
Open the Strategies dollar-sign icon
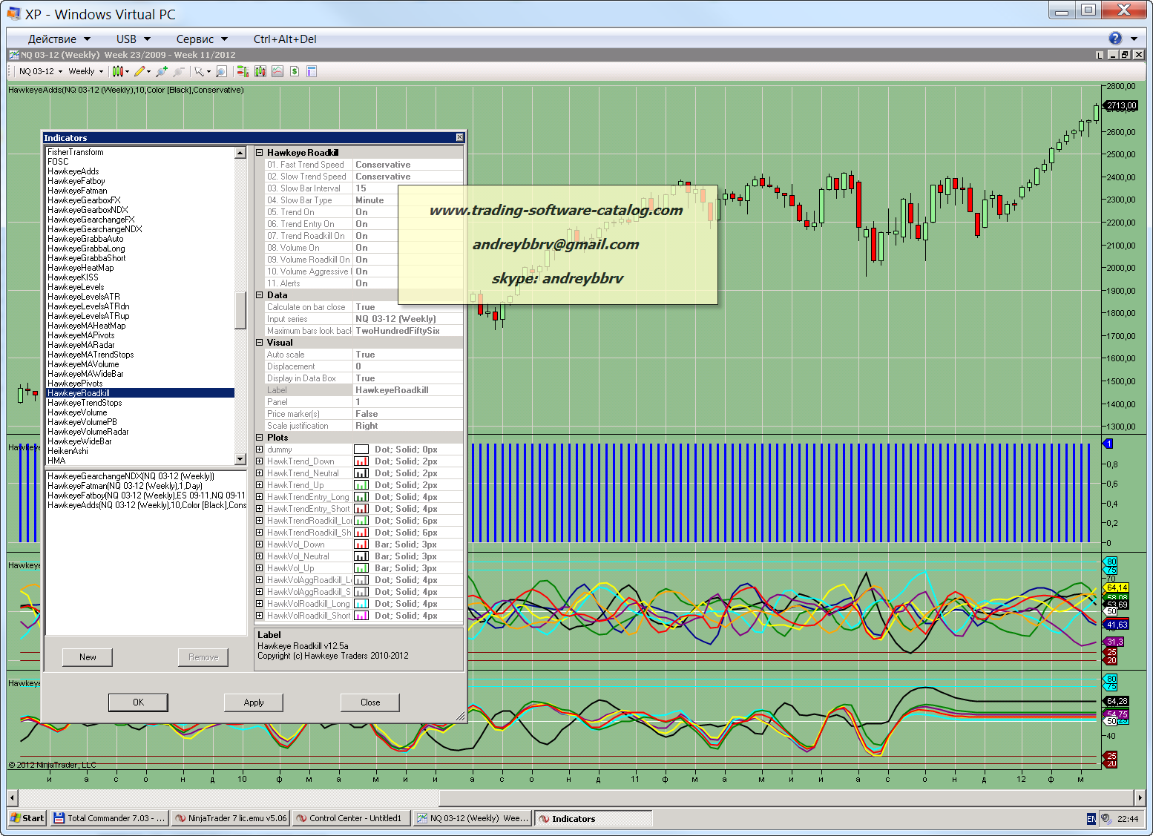click(x=295, y=72)
